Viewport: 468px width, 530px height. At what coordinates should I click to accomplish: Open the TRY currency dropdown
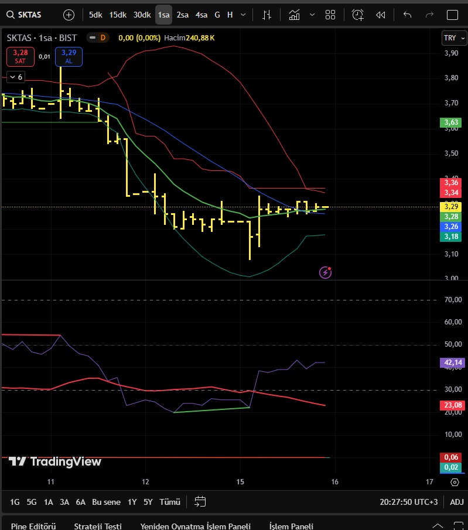click(x=454, y=38)
